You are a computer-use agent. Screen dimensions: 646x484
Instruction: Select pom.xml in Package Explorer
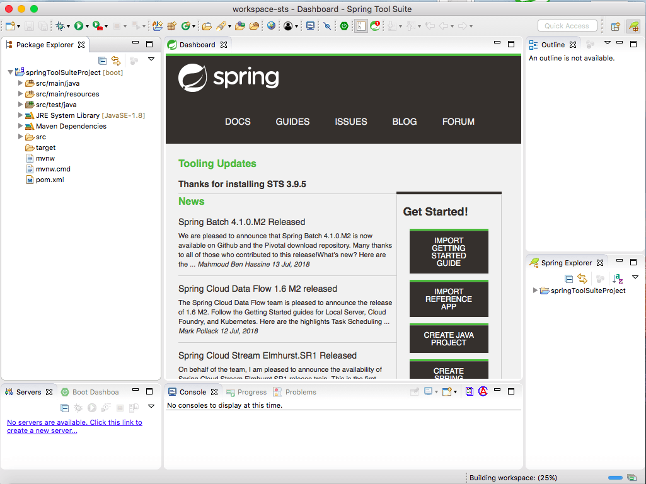[45, 180]
